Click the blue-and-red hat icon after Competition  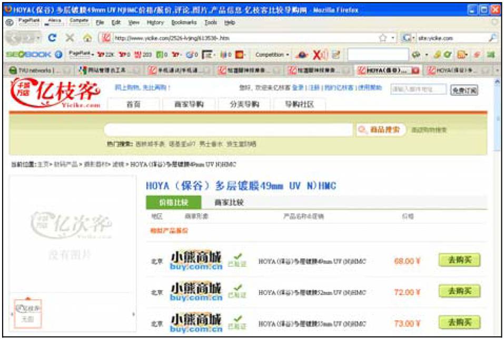click(301, 55)
